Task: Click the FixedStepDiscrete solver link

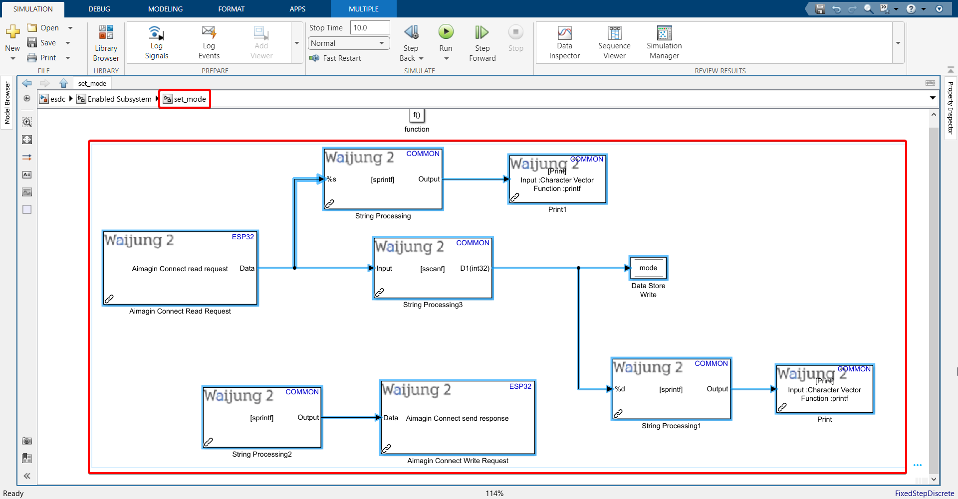Action: tap(924, 493)
